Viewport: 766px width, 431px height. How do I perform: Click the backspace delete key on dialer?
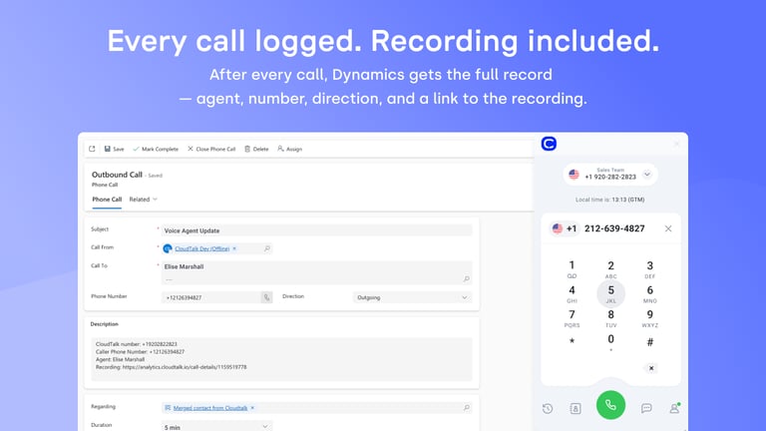coord(650,368)
